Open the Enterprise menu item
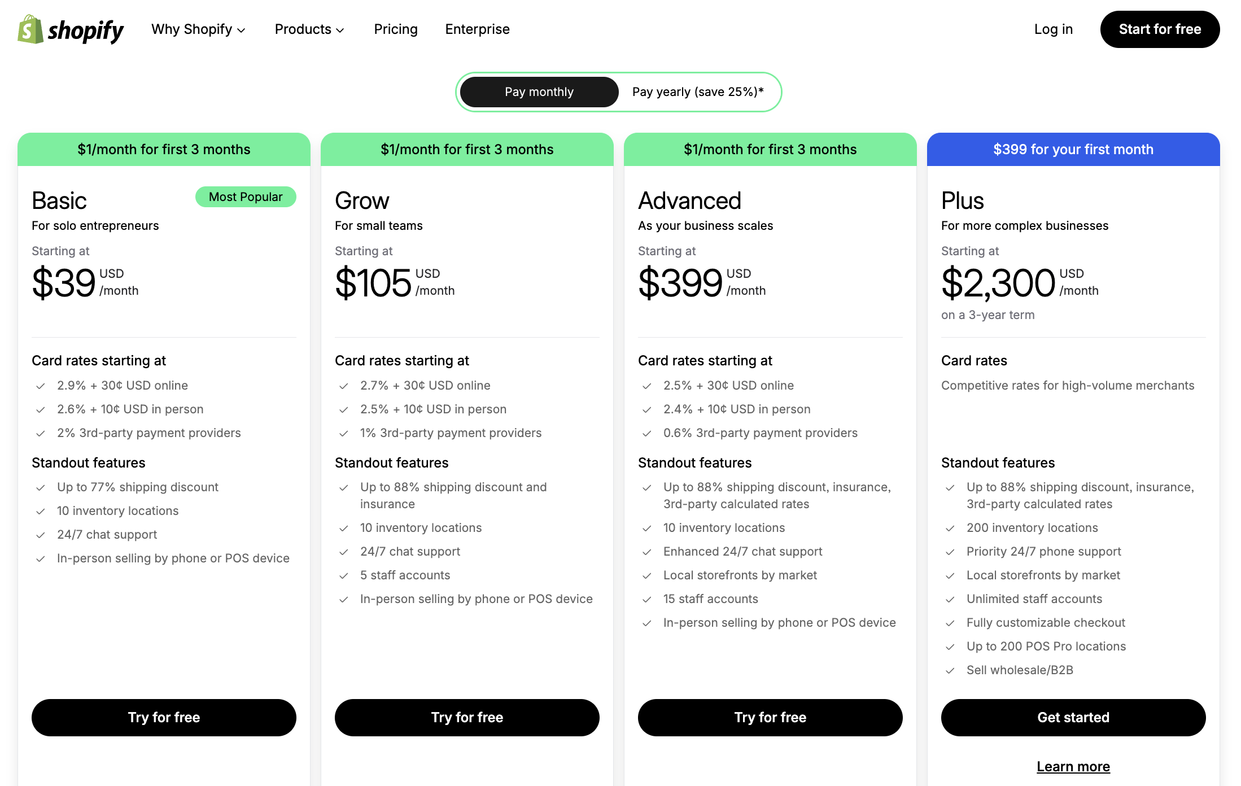The height and width of the screenshot is (786, 1241). (477, 29)
